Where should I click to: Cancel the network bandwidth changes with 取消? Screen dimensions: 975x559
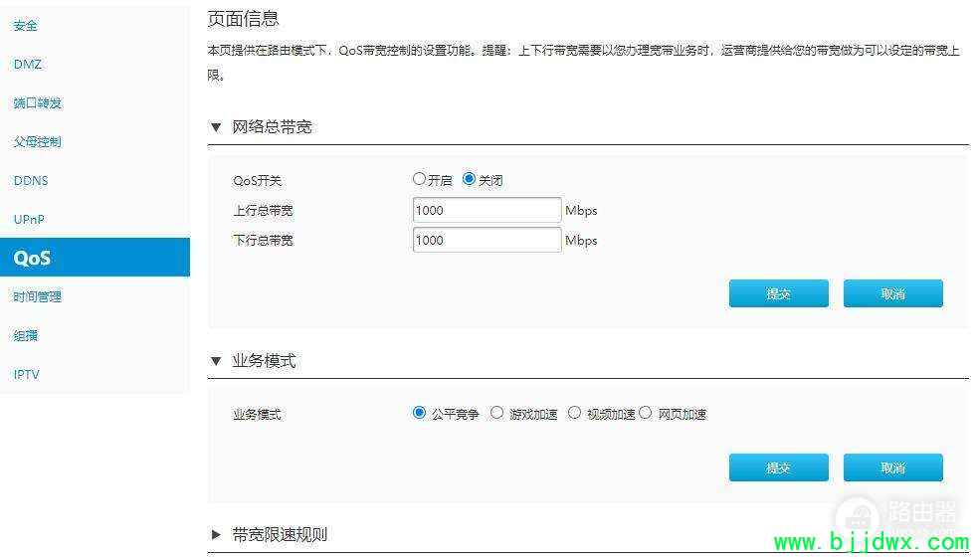(893, 293)
